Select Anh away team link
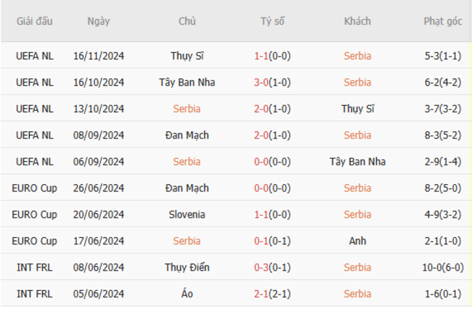The height and width of the screenshot is (309, 472). pyautogui.click(x=357, y=241)
